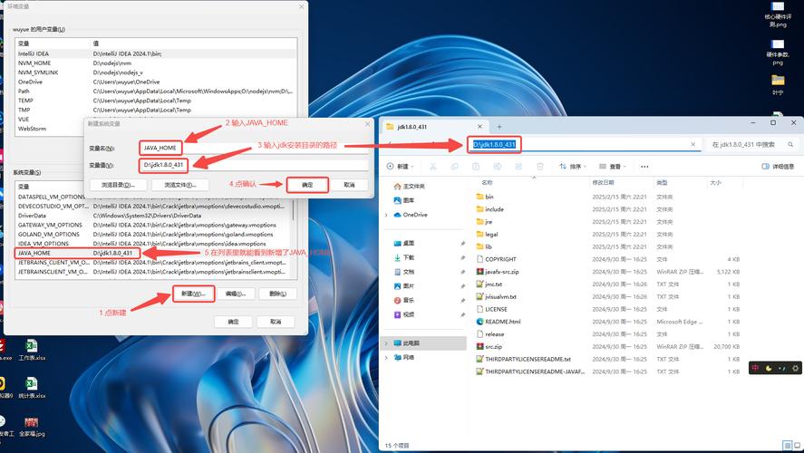
Task: Toggle the 中 Chinese input mode indicator
Action: tap(755, 368)
